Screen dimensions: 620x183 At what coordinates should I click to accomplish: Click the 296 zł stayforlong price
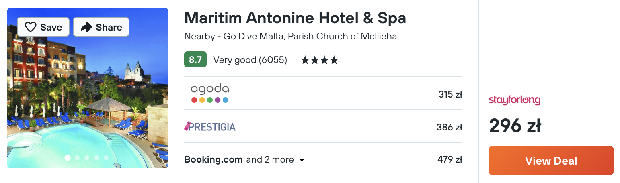click(x=515, y=126)
